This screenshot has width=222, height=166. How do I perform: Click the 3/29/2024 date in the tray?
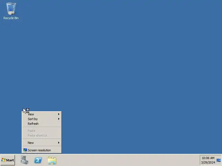(208, 162)
